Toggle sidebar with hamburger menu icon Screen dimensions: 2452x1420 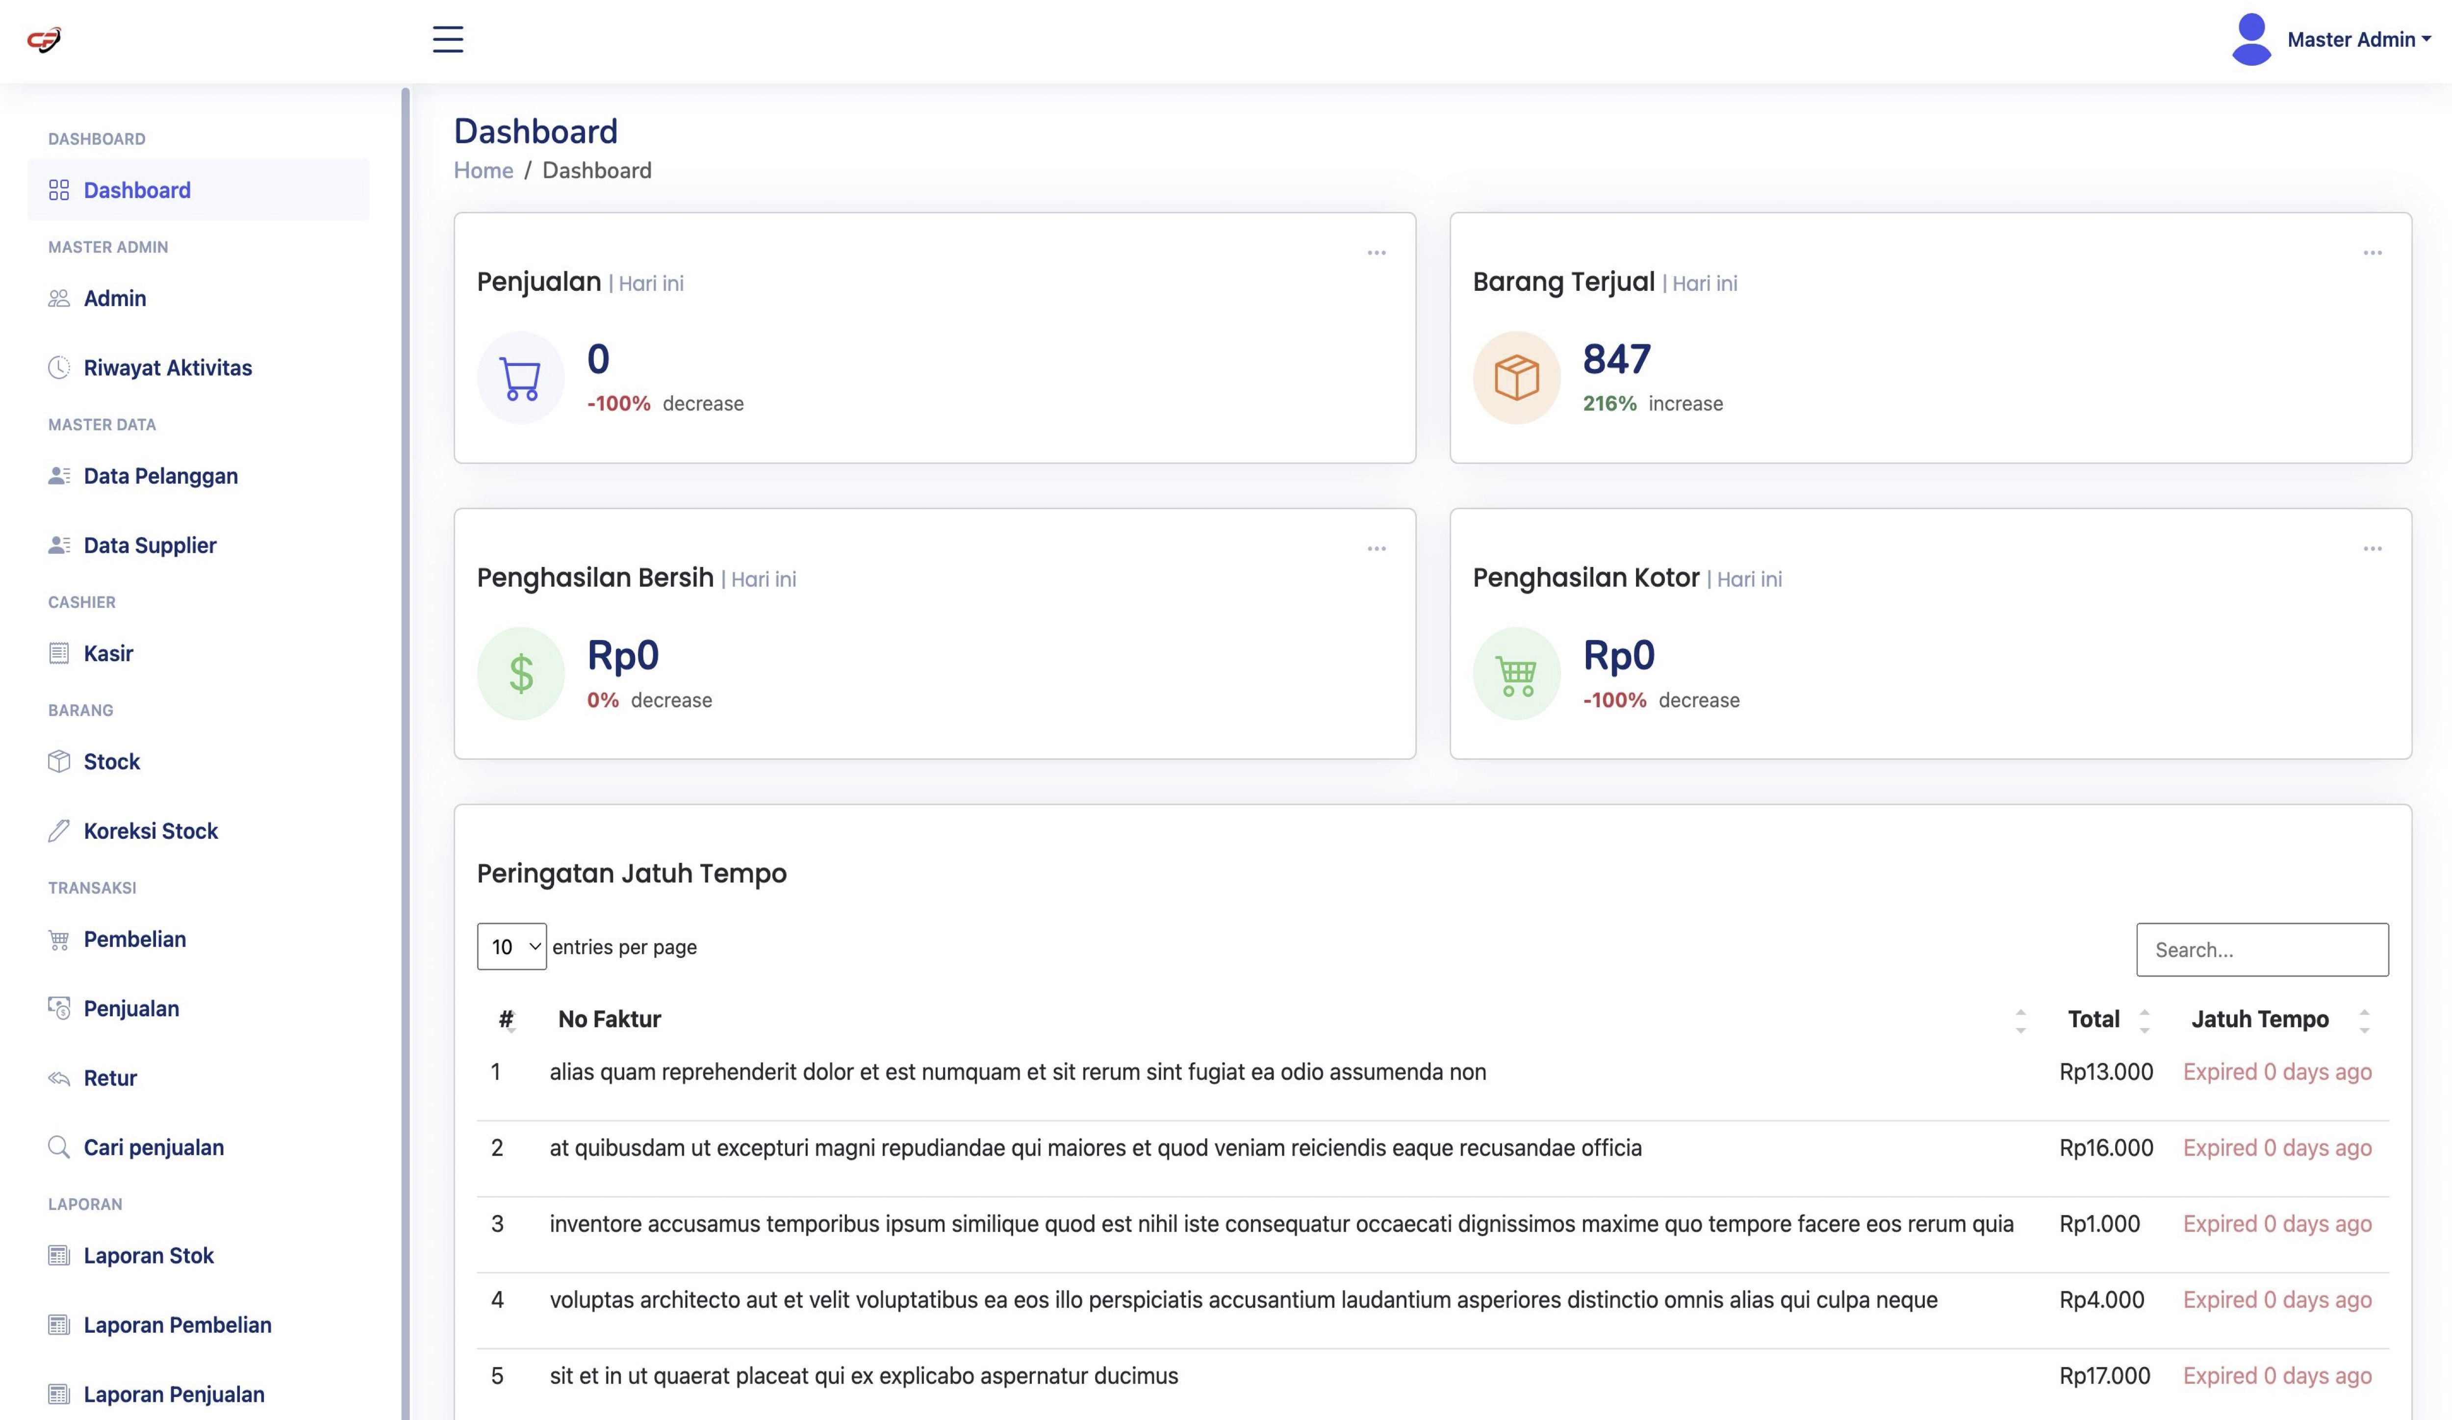[x=448, y=39]
